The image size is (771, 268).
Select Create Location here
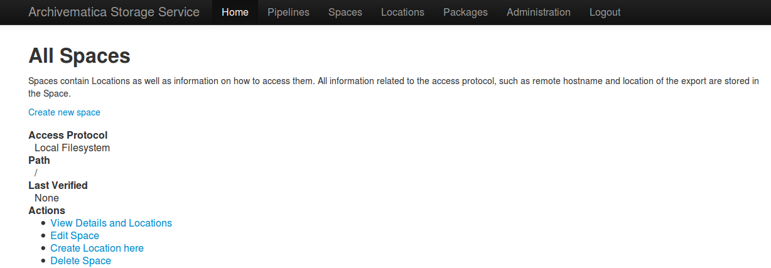coord(97,248)
